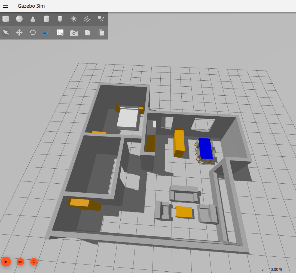The width and height of the screenshot is (296, 273).
Task: Start the simulation with Play
Action: coord(6,262)
